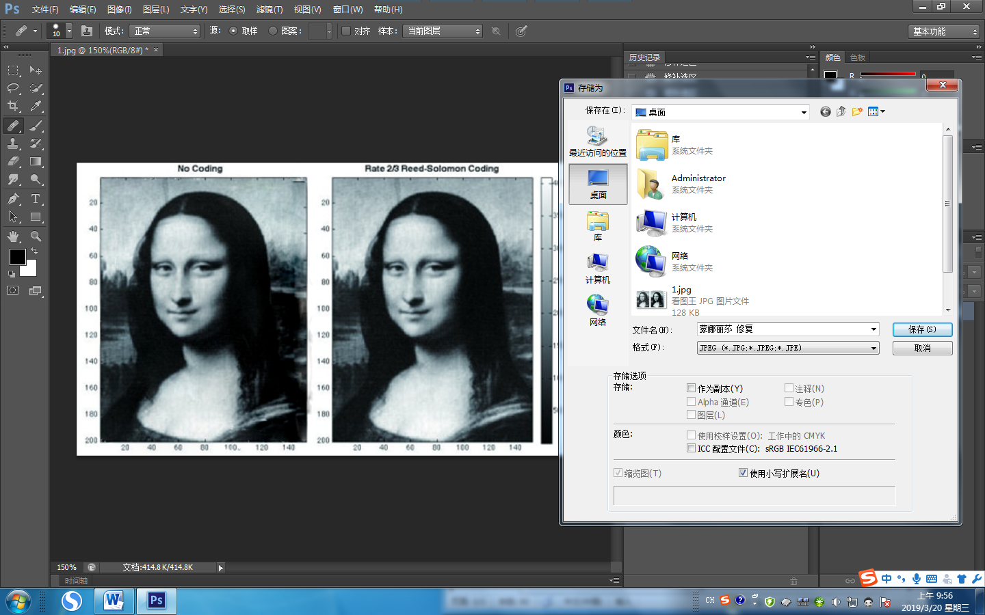Open Clone Source panel from options bar
This screenshot has width=985, height=615.
click(x=87, y=31)
